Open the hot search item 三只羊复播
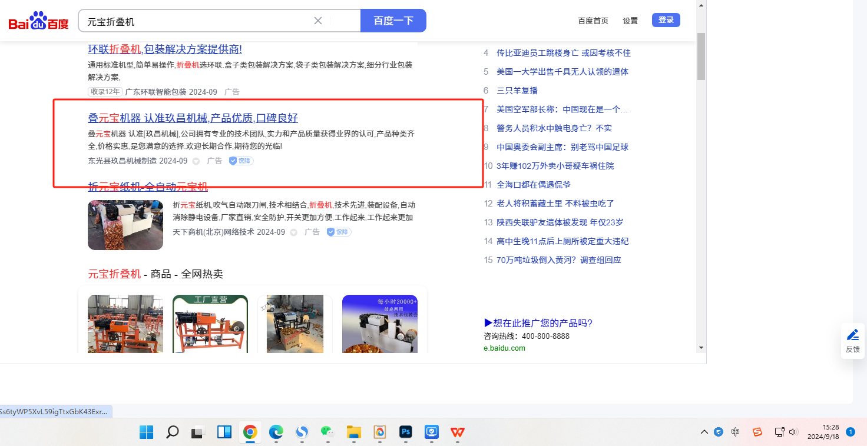This screenshot has width=867, height=446. coord(517,91)
